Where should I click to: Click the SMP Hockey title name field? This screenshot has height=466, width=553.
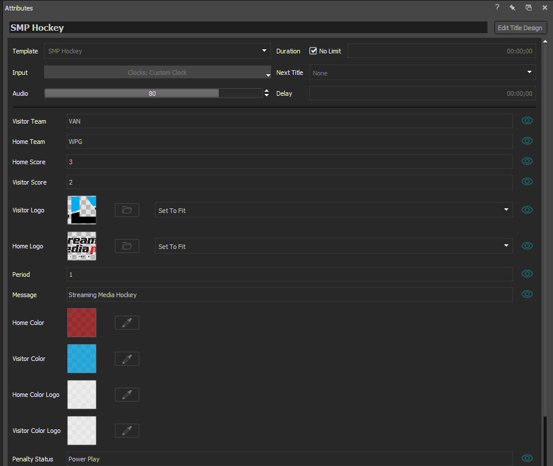click(x=248, y=27)
